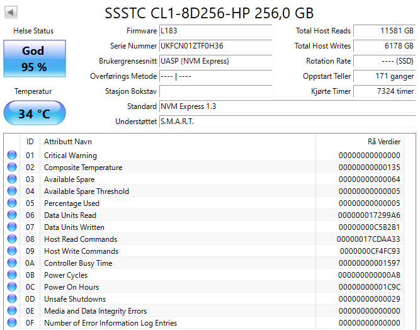Select the Percentage Used attribute name

point(72,203)
